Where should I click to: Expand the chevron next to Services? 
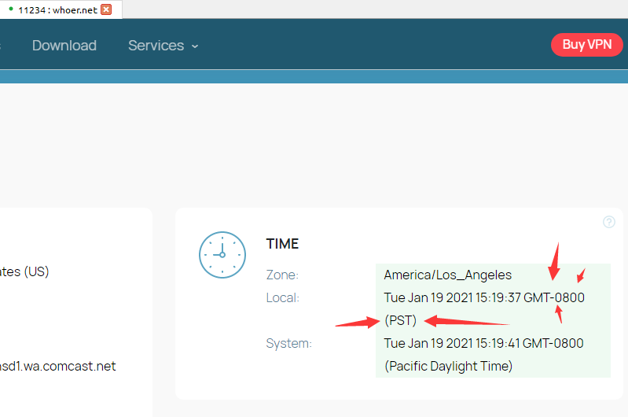(x=195, y=46)
